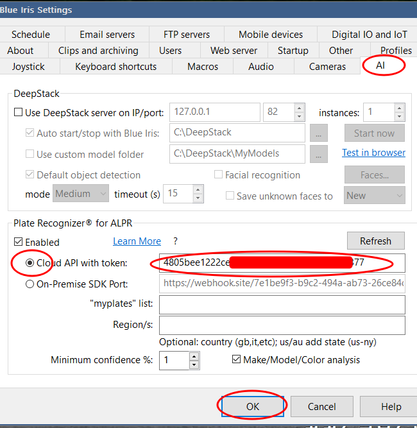Open the mode Medium dropdown
417x428 pixels.
tap(81, 194)
